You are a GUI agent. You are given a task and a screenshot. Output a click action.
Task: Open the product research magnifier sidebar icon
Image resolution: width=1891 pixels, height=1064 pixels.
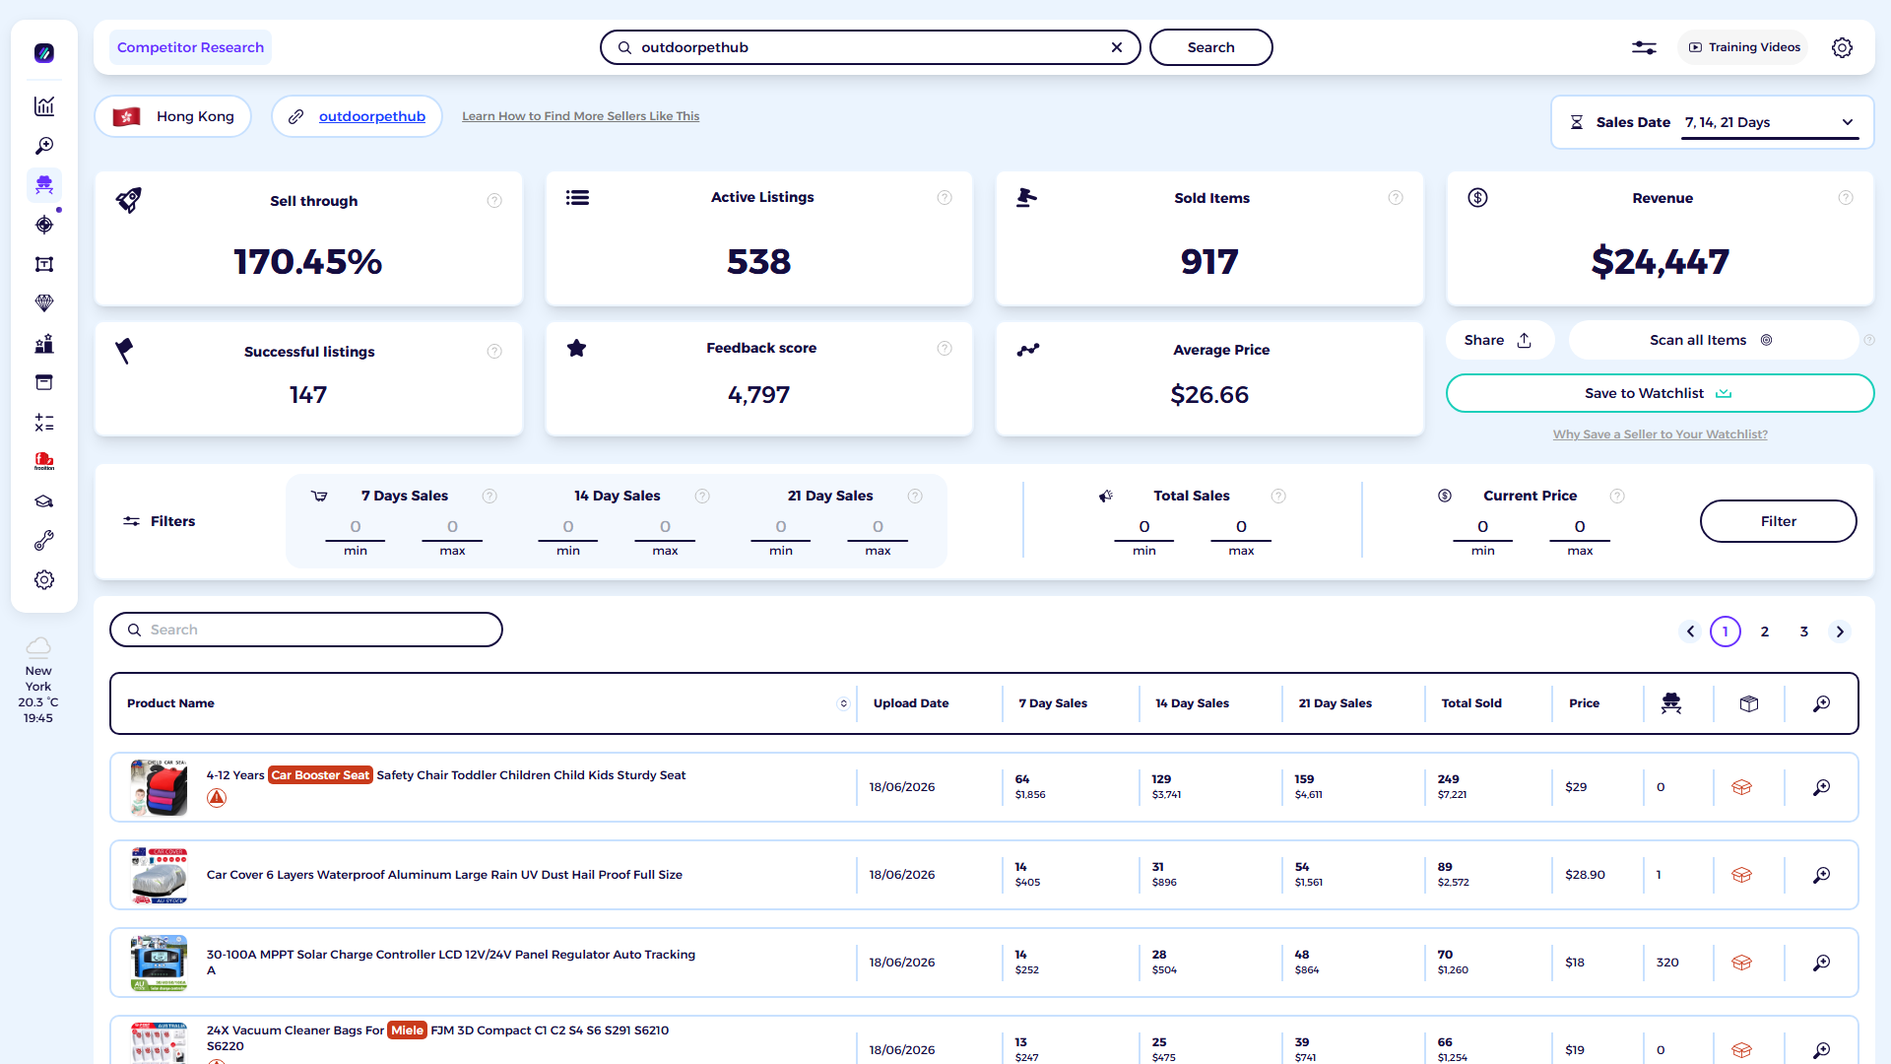44,146
